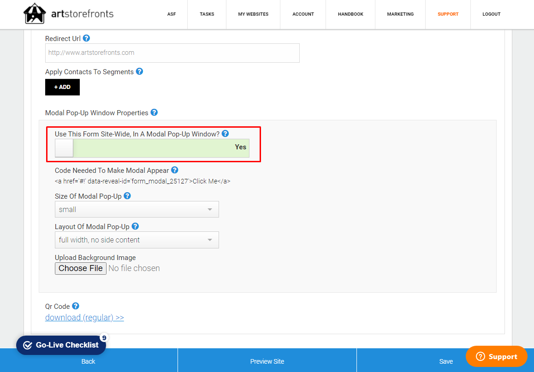The height and width of the screenshot is (372, 534).
Task: Click the question mark icon in Support bubble
Action: 480,356
